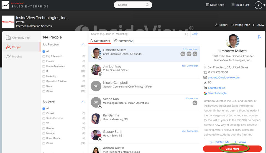Collapse the Job Level filter section
The height and width of the screenshot is (153, 266).
pos(83,101)
